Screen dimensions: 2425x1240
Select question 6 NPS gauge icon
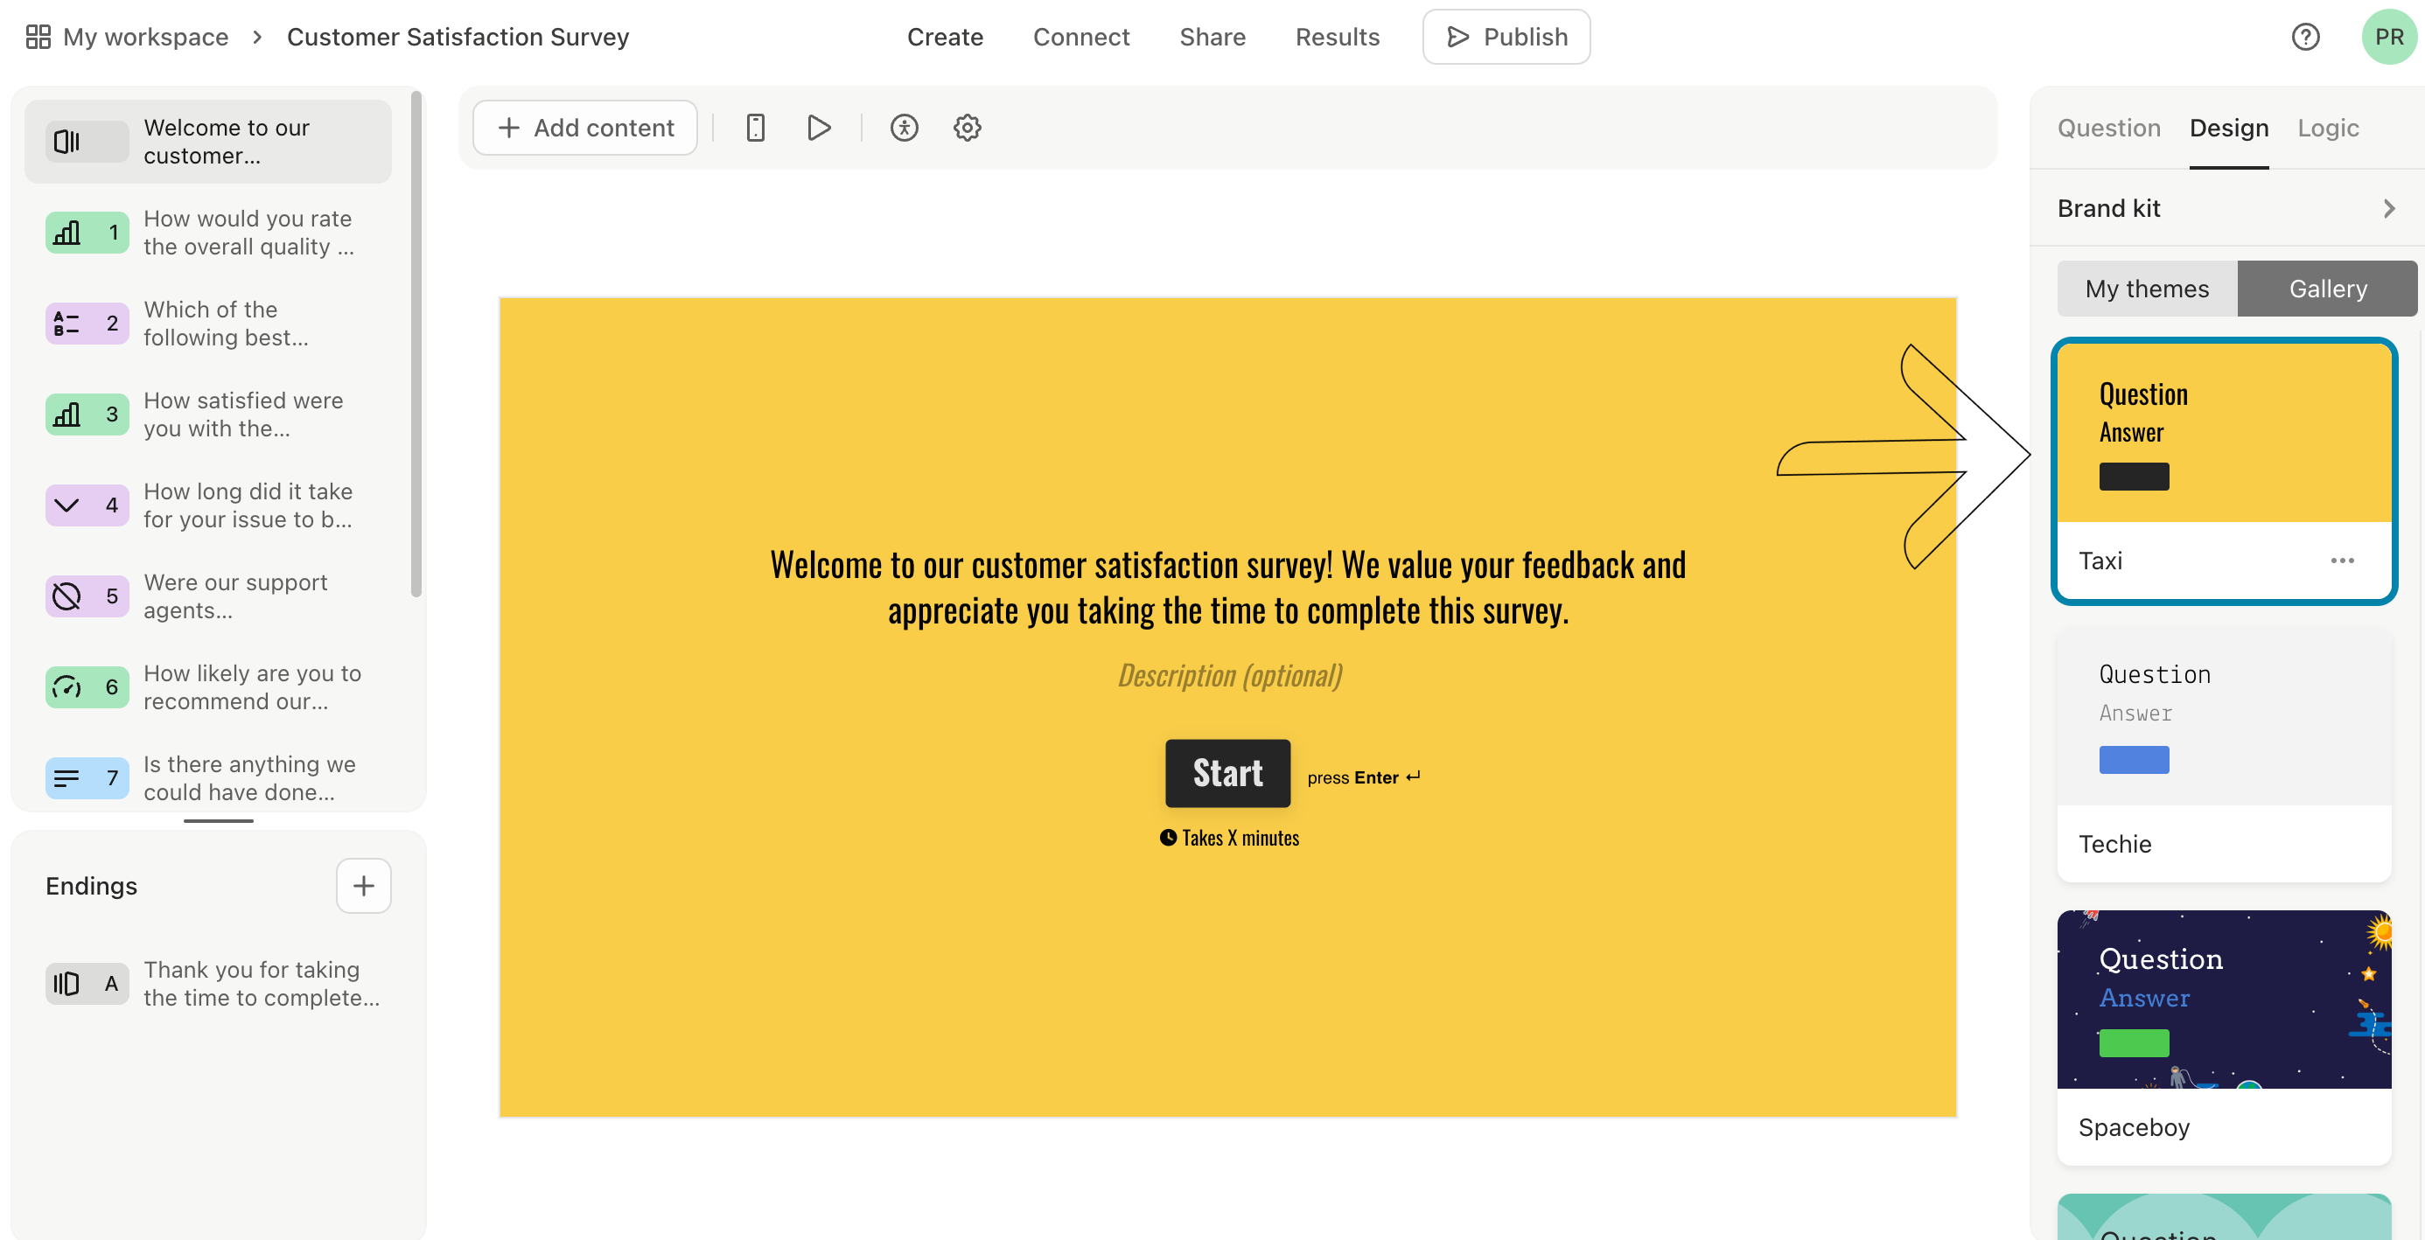87,686
